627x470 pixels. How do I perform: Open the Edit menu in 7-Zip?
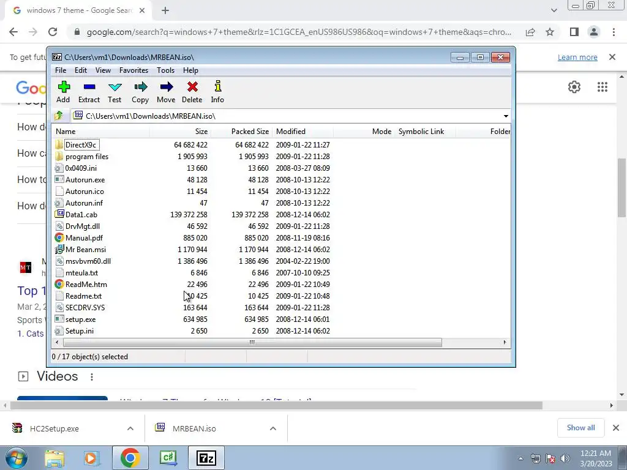coord(81,70)
